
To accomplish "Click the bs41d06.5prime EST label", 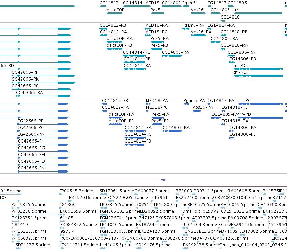I will pyautogui.click(x=117, y=245).
